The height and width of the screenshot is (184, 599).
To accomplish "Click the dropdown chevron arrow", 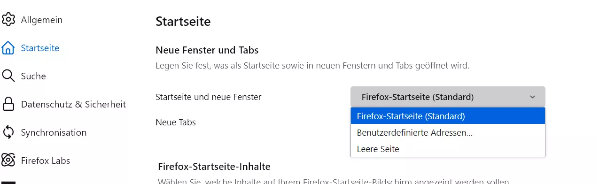I will (532, 97).
